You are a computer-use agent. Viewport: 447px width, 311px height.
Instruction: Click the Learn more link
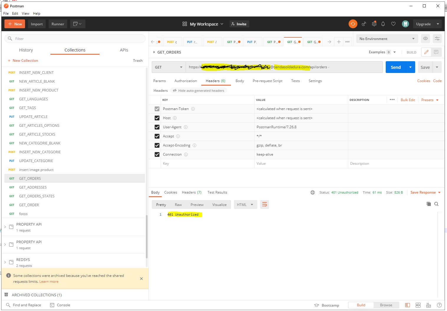[x=49, y=282]
